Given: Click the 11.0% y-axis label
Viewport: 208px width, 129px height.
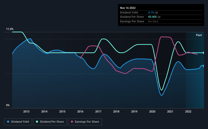Looking at the screenshot, I should click(x=10, y=29).
